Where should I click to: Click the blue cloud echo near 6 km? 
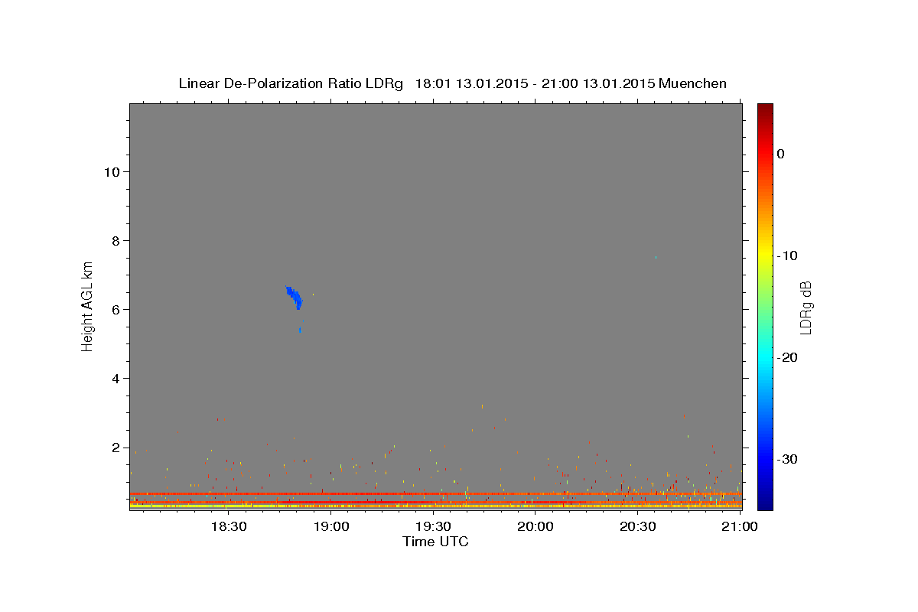tap(295, 297)
